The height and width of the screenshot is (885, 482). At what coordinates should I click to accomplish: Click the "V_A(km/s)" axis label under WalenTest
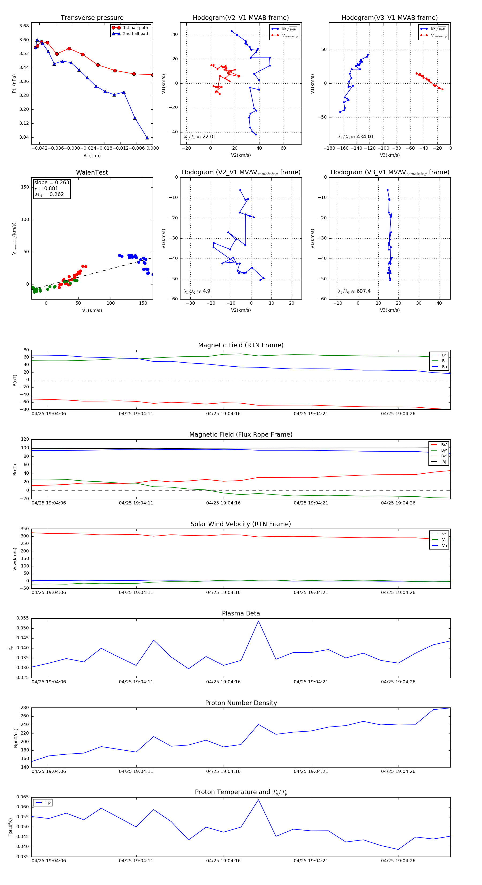point(92,311)
